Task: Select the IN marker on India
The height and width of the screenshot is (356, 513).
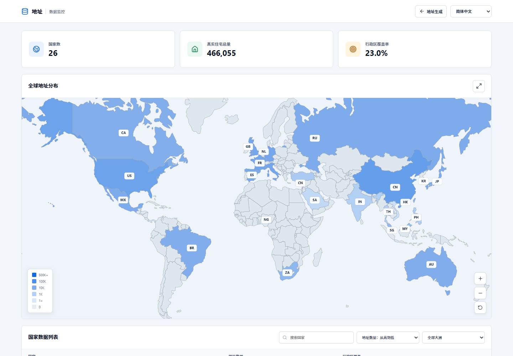Action: (360, 201)
